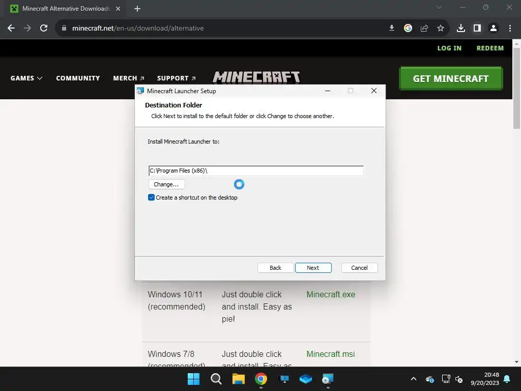This screenshot has width=521, height=391.
Task: Show hidden system tray icons
Action: (414, 379)
